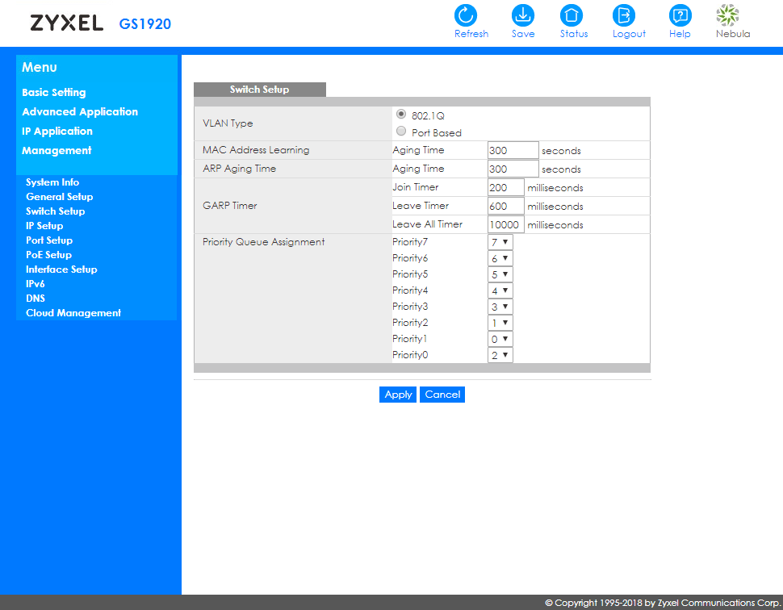Open the Priority7 queue dropdown
783x610 pixels.
(500, 242)
